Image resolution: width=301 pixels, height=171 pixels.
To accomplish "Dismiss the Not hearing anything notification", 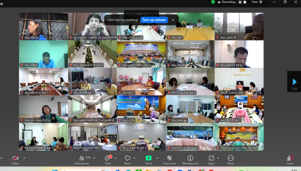I will coord(173,20).
